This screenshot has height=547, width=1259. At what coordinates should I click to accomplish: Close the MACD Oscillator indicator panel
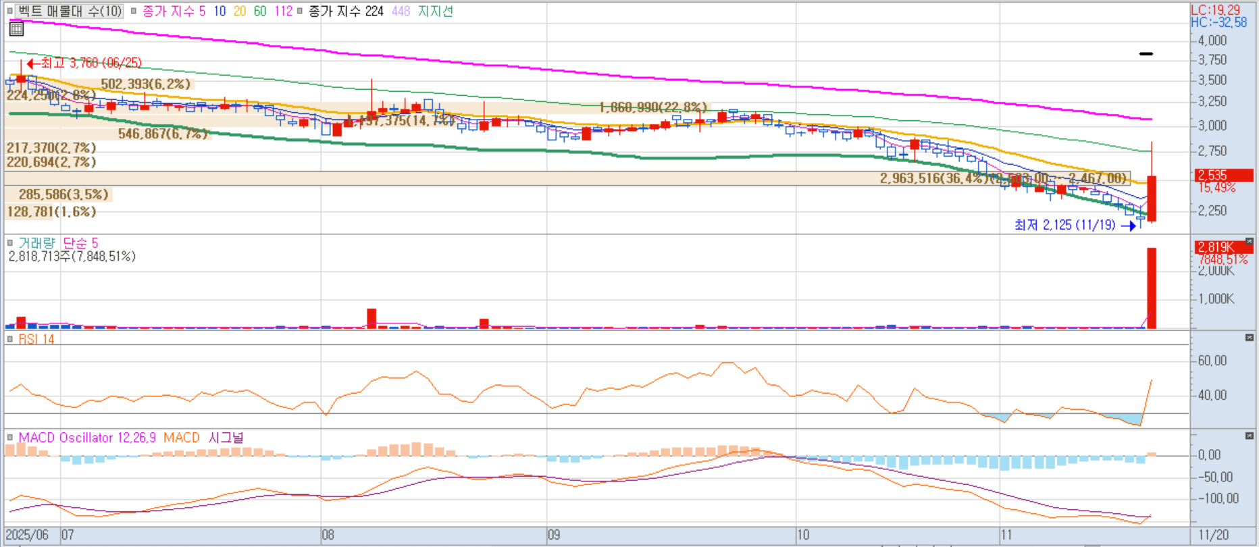point(1249,436)
